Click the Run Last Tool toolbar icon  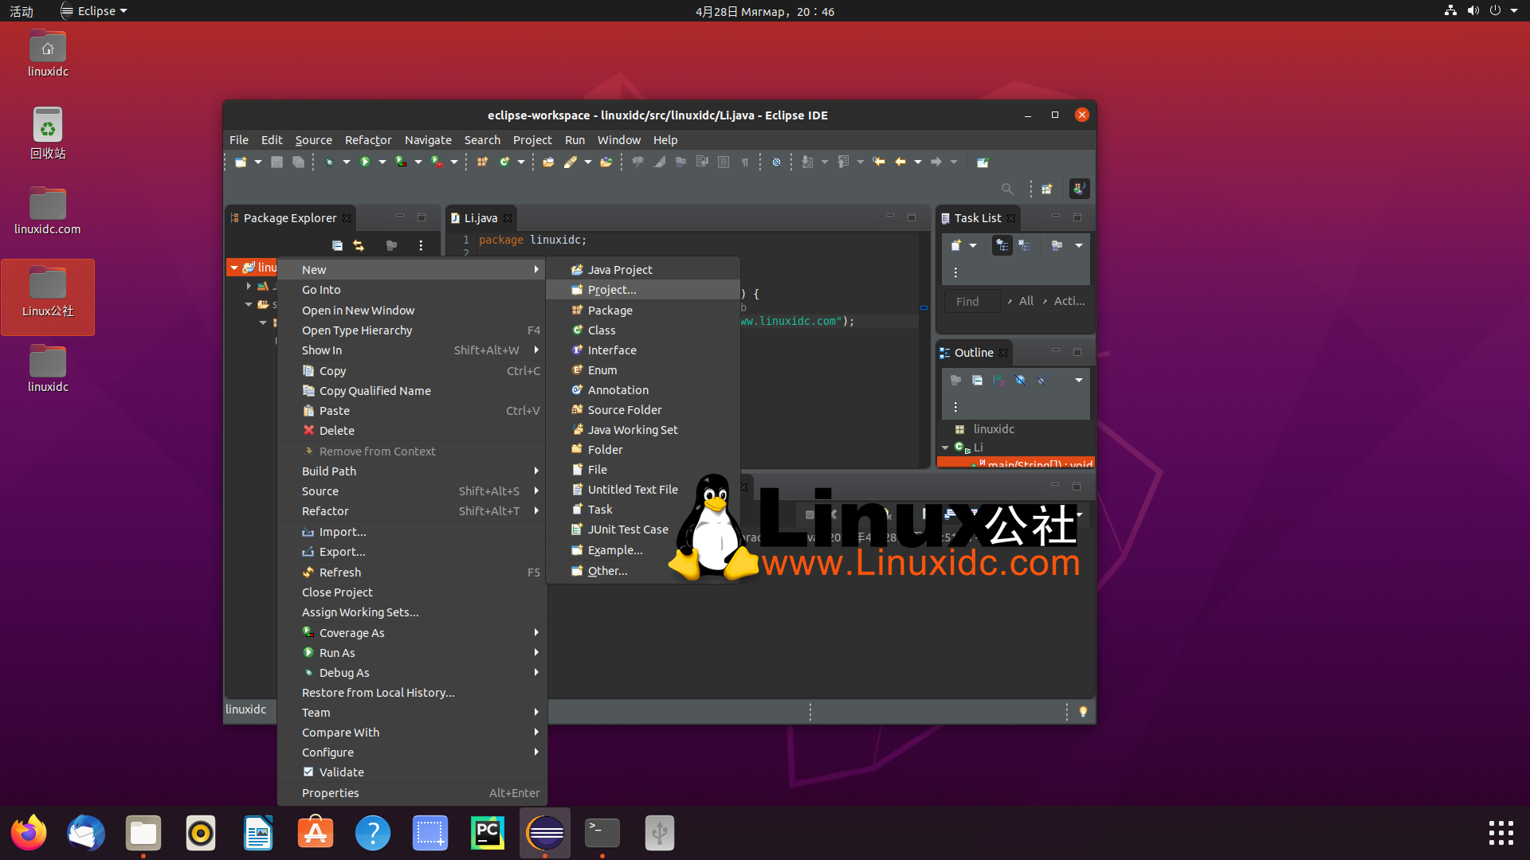437,162
